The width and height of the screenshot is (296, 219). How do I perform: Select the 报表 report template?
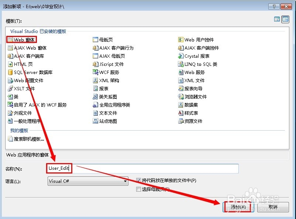pos(101,88)
